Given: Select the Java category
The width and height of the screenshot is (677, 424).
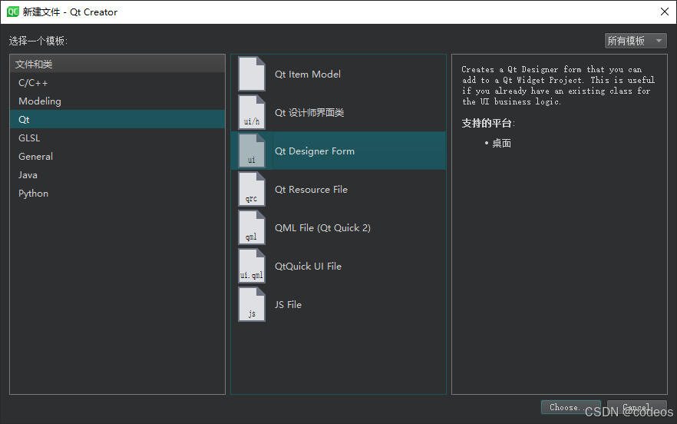Looking at the screenshot, I should click(117, 175).
